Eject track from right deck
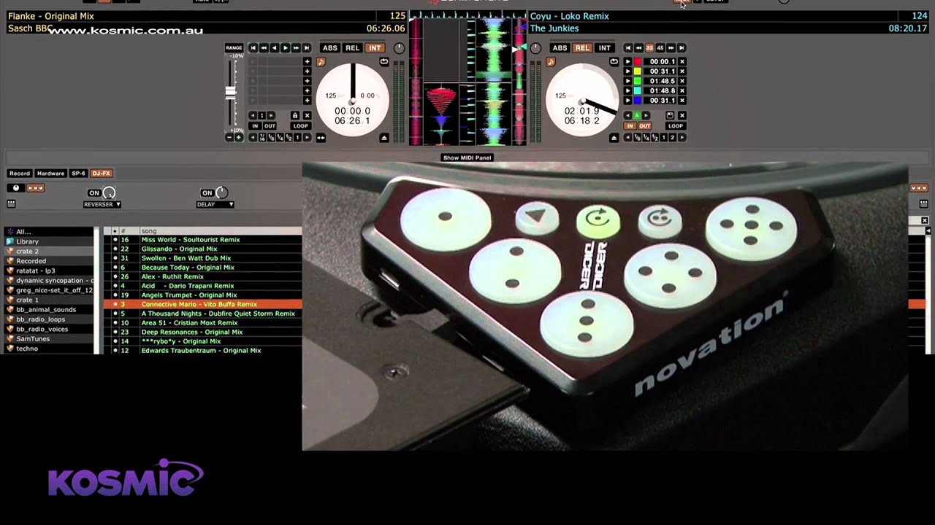The height and width of the screenshot is (525, 935). pos(614,138)
